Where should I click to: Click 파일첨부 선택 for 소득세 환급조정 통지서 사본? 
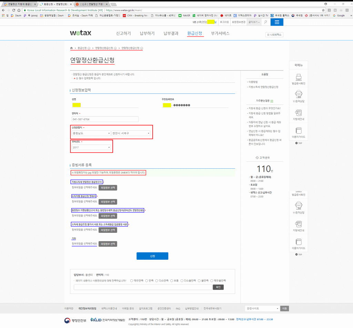click(108, 230)
